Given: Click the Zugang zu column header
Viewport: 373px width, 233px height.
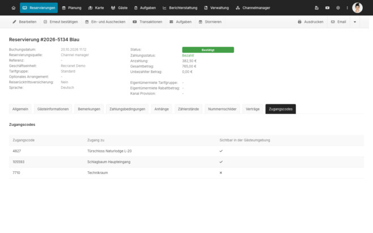Looking at the screenshot, I should click(x=96, y=140).
